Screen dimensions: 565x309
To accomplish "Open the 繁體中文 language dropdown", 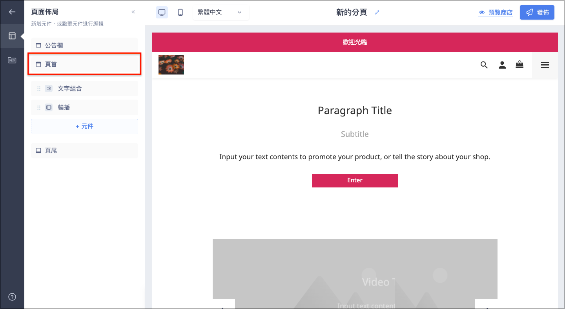I will [x=221, y=12].
